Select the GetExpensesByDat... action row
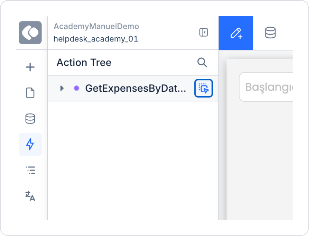This screenshot has height=236, width=309. click(x=133, y=88)
